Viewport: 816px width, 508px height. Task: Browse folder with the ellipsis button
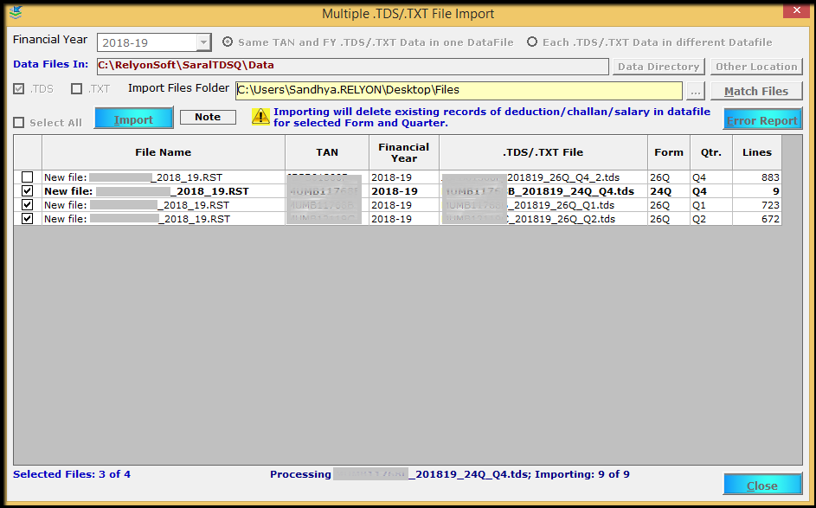[x=695, y=91]
